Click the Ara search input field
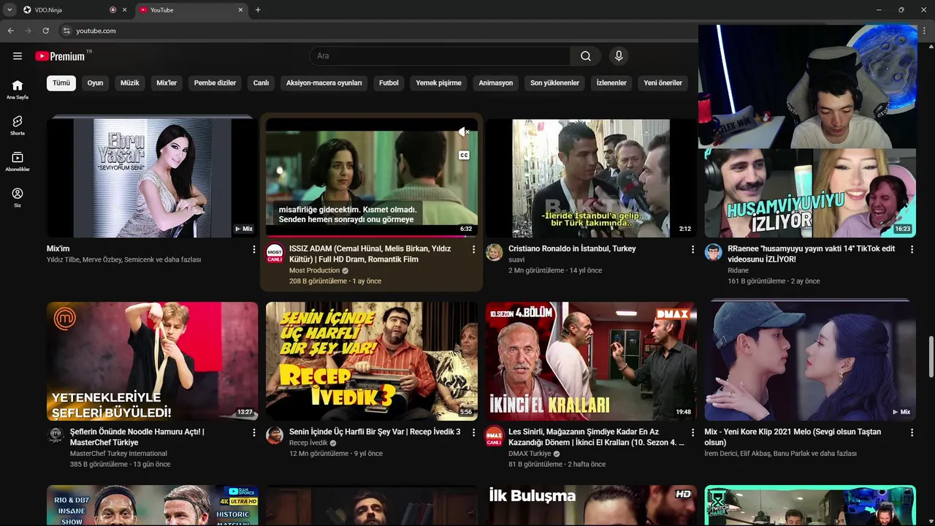The width and height of the screenshot is (935, 526). pos(440,56)
